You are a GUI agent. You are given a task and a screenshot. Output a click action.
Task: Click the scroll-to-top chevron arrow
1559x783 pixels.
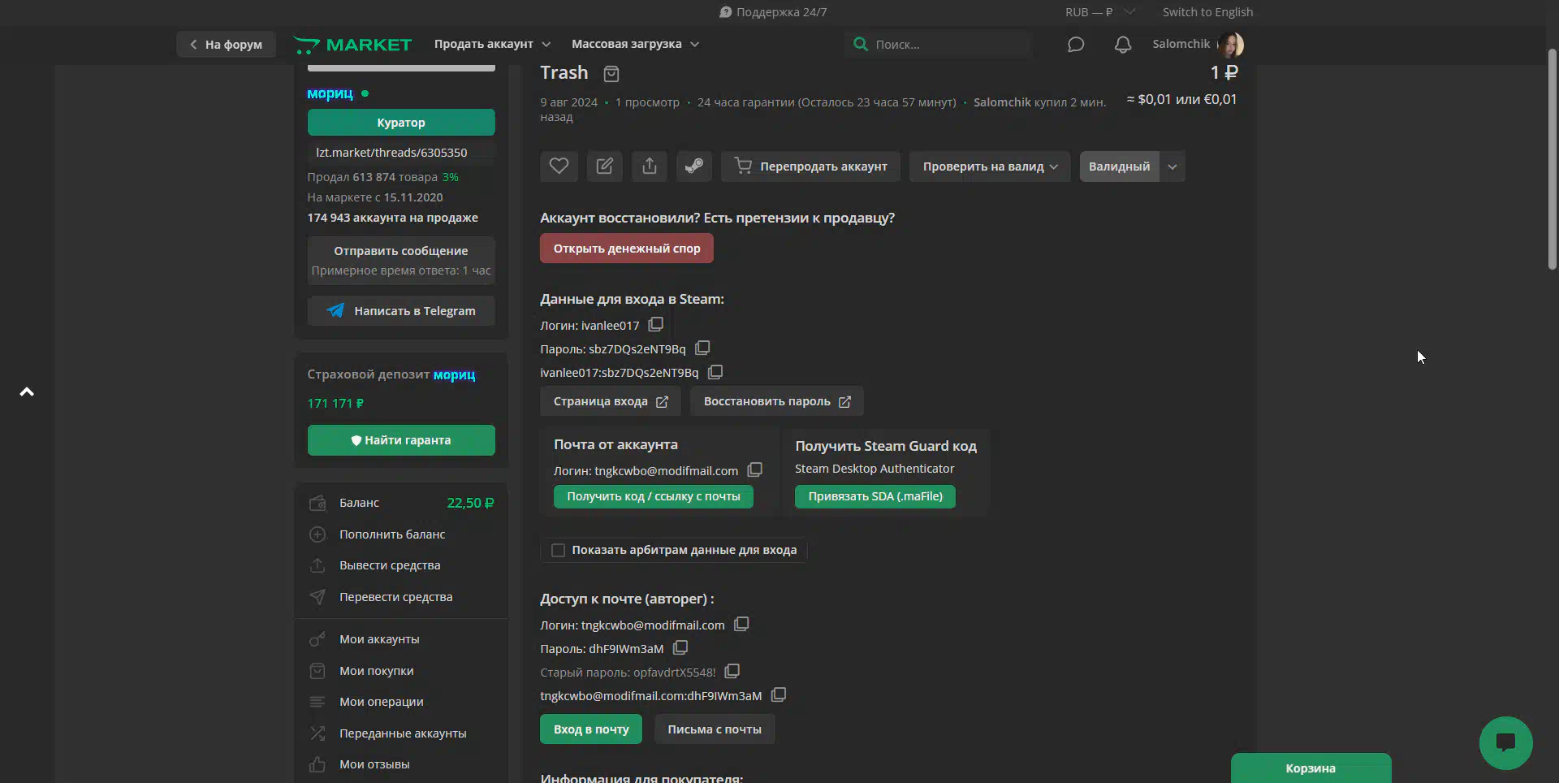click(27, 391)
